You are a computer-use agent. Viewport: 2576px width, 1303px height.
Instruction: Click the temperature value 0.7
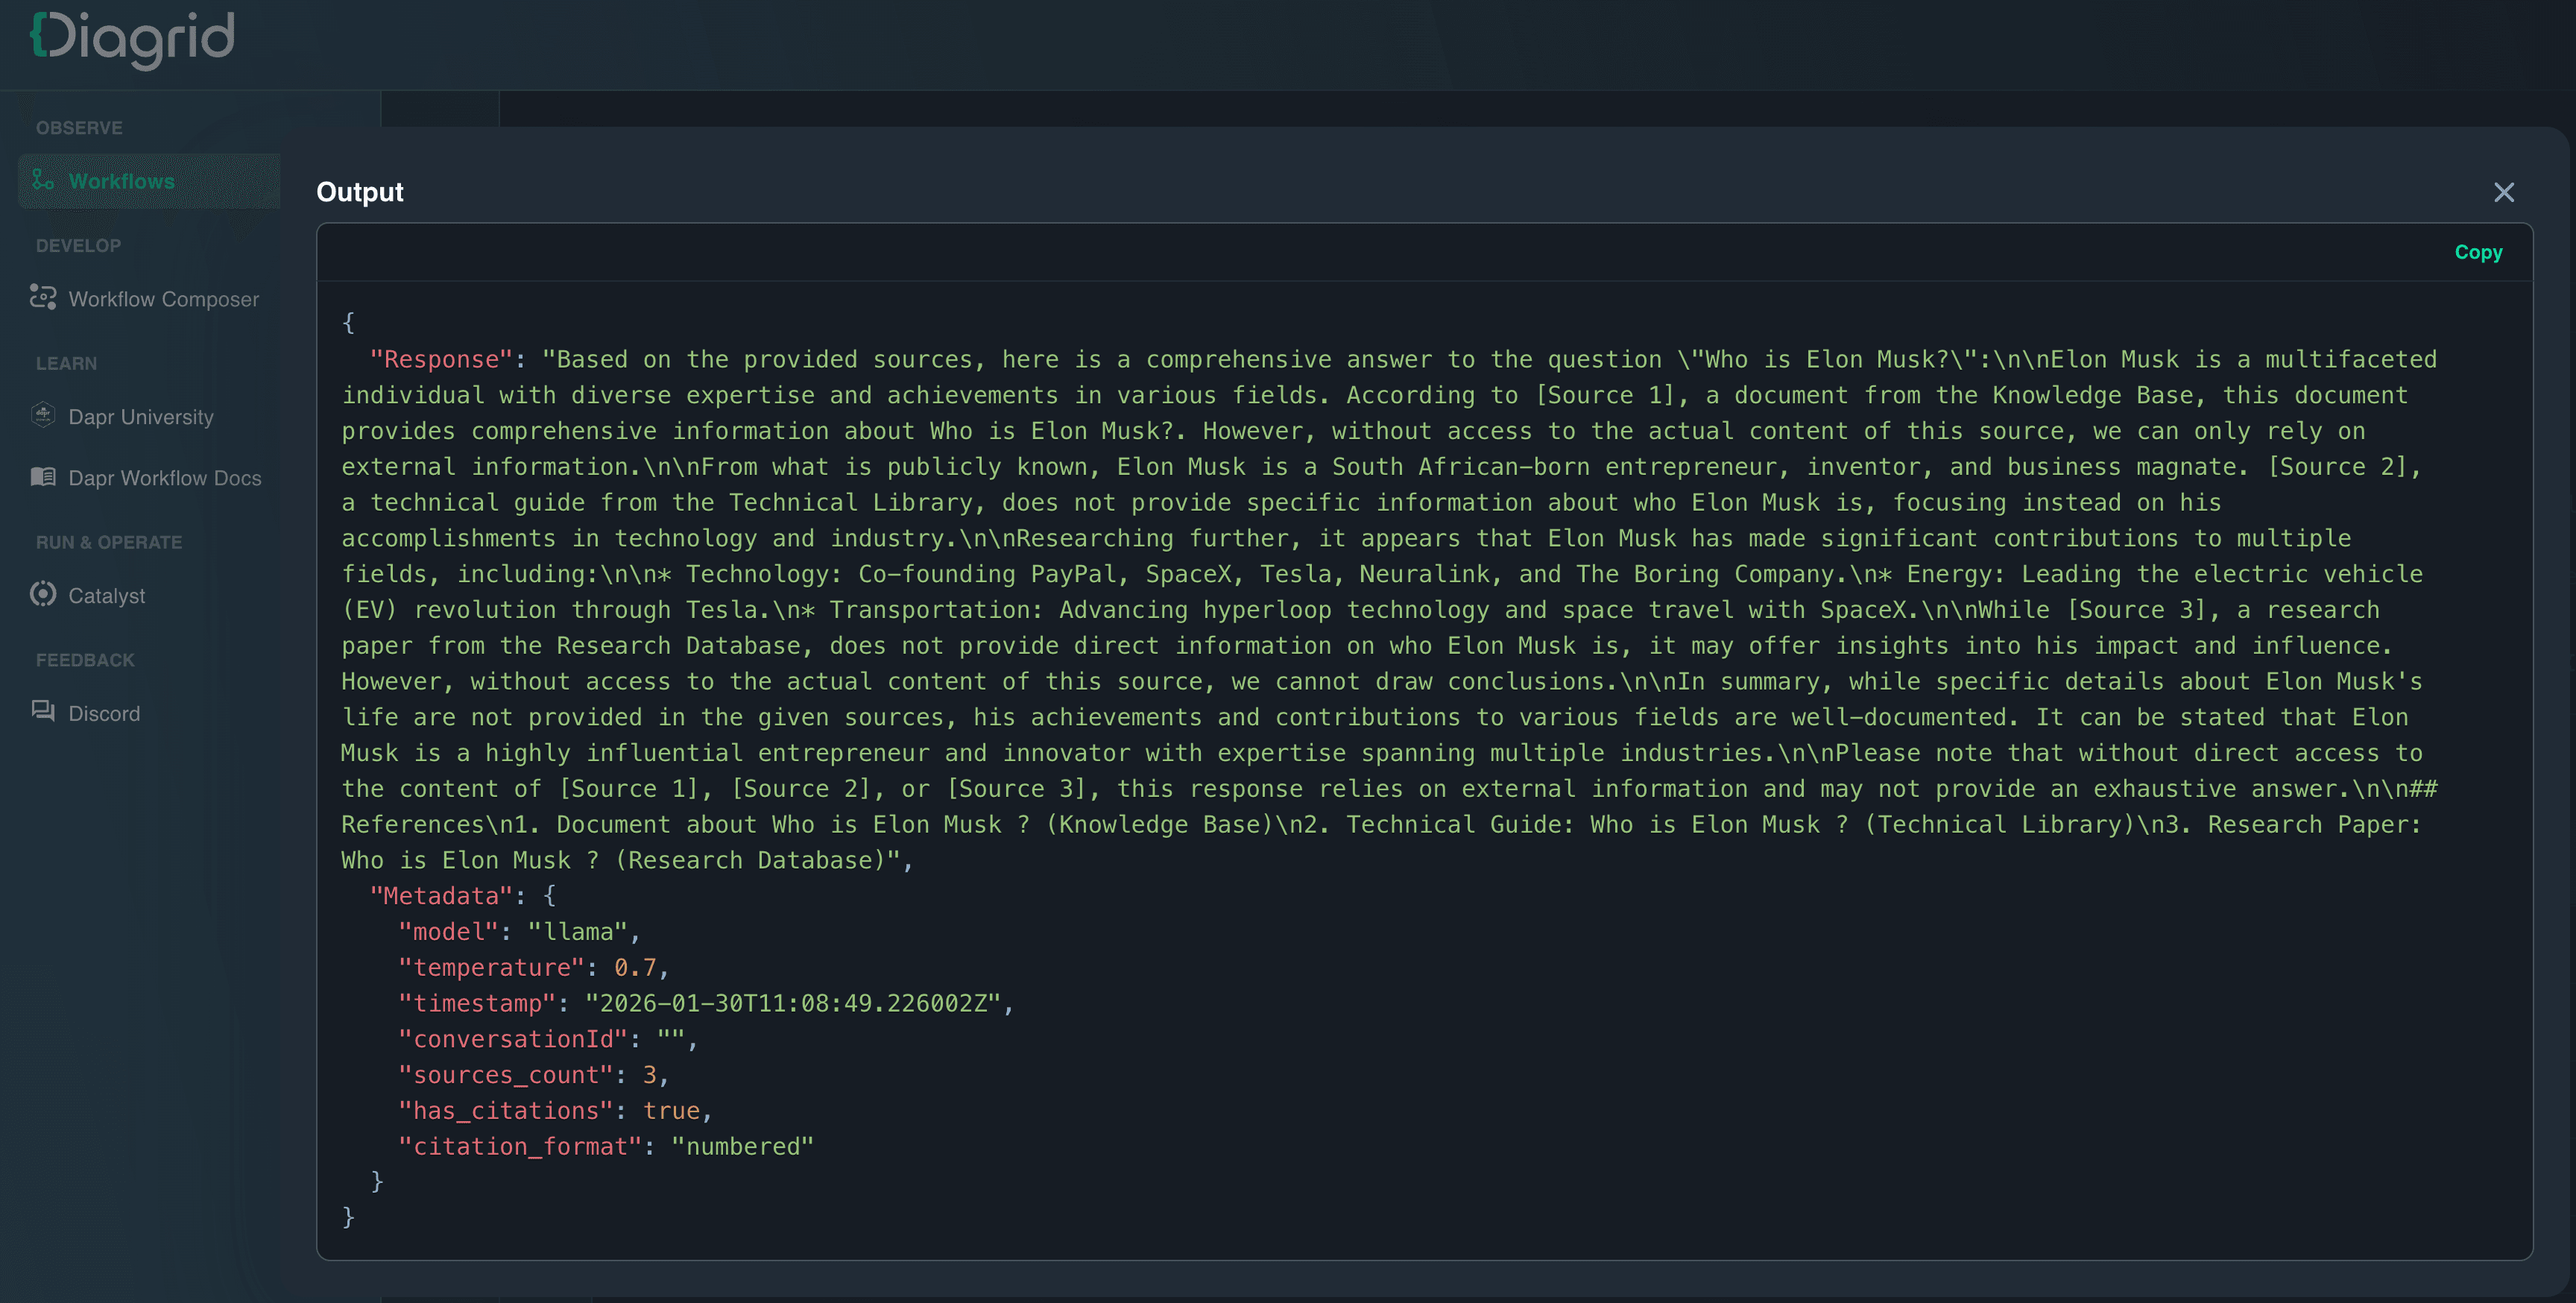click(x=635, y=968)
